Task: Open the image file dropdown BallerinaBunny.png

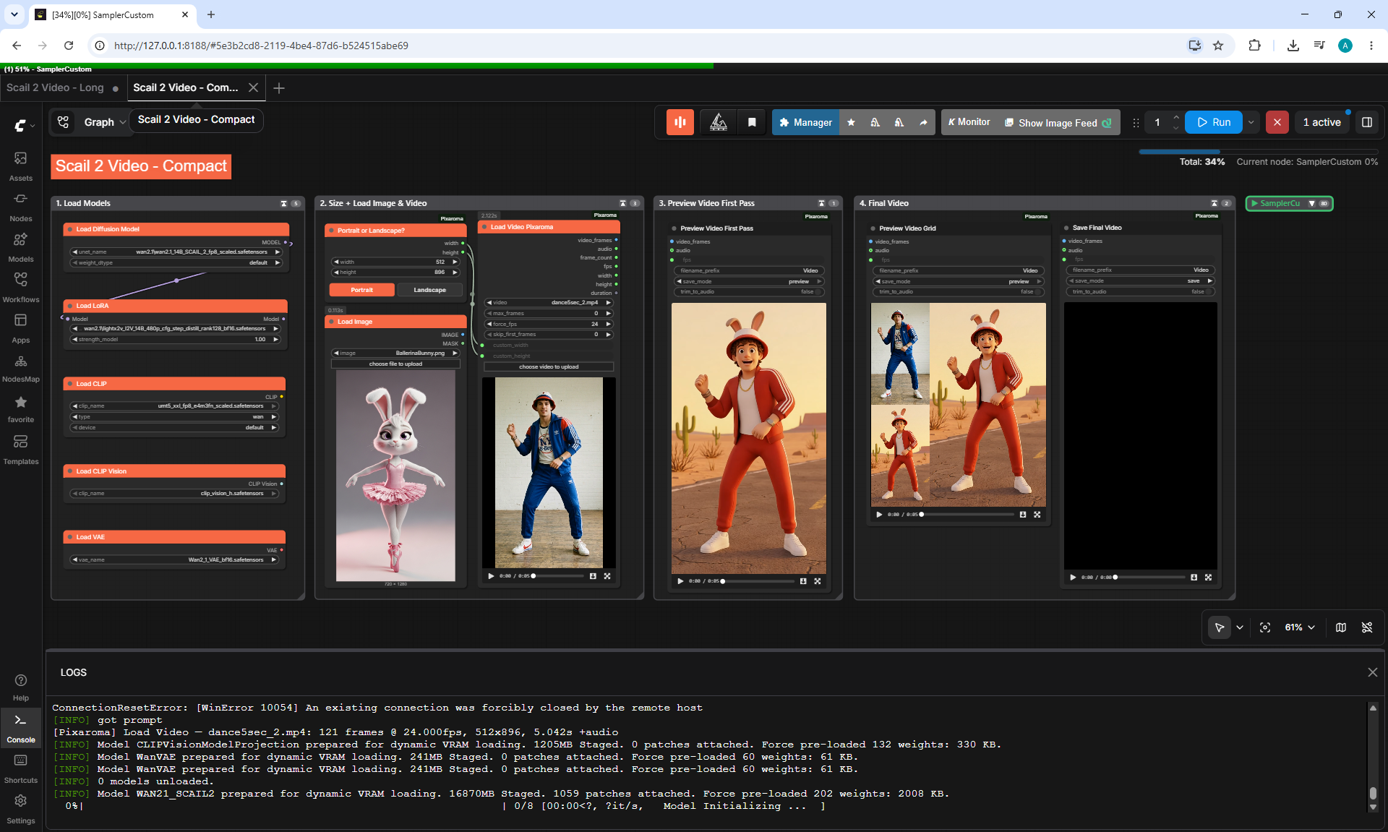Action: [396, 353]
